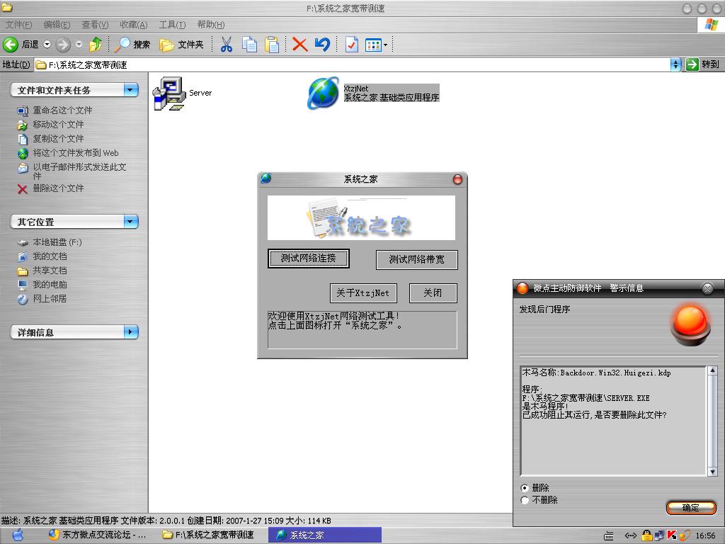Click the Up folder toolbar icon
Image resolution: width=725 pixels, height=544 pixels.
tap(96, 45)
